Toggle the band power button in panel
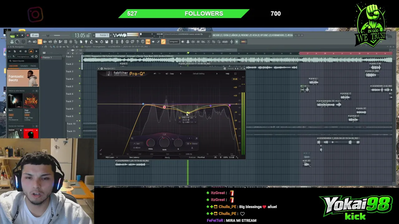The width and height of the screenshot is (399, 224). coord(132,138)
